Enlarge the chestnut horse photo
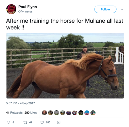 65,66
